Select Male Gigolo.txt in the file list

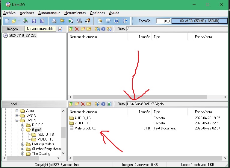click(x=85, y=128)
